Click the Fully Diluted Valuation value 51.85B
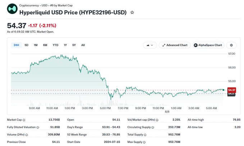 [x=55, y=127]
